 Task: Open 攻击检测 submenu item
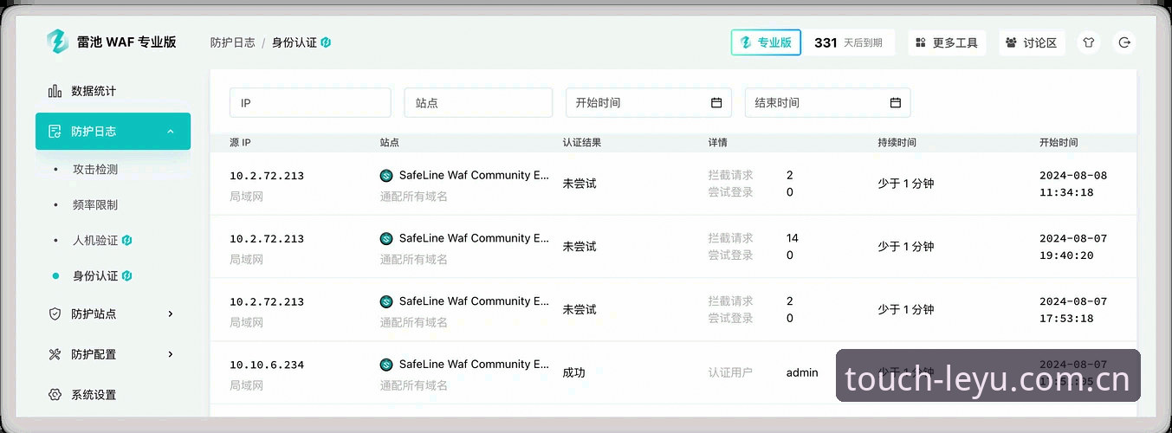pos(95,170)
